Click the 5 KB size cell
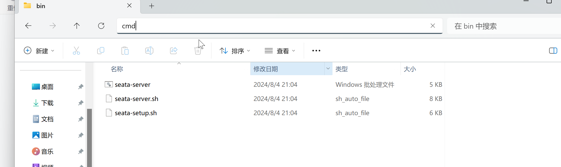Viewport: 561px width, 167px height. pos(436,85)
